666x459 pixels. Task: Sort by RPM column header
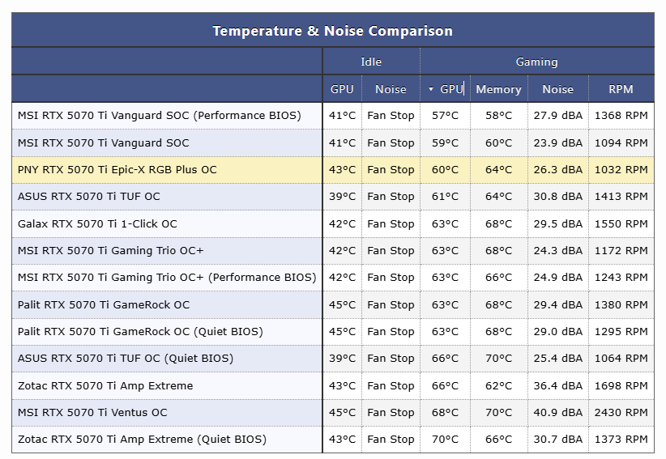[621, 89]
